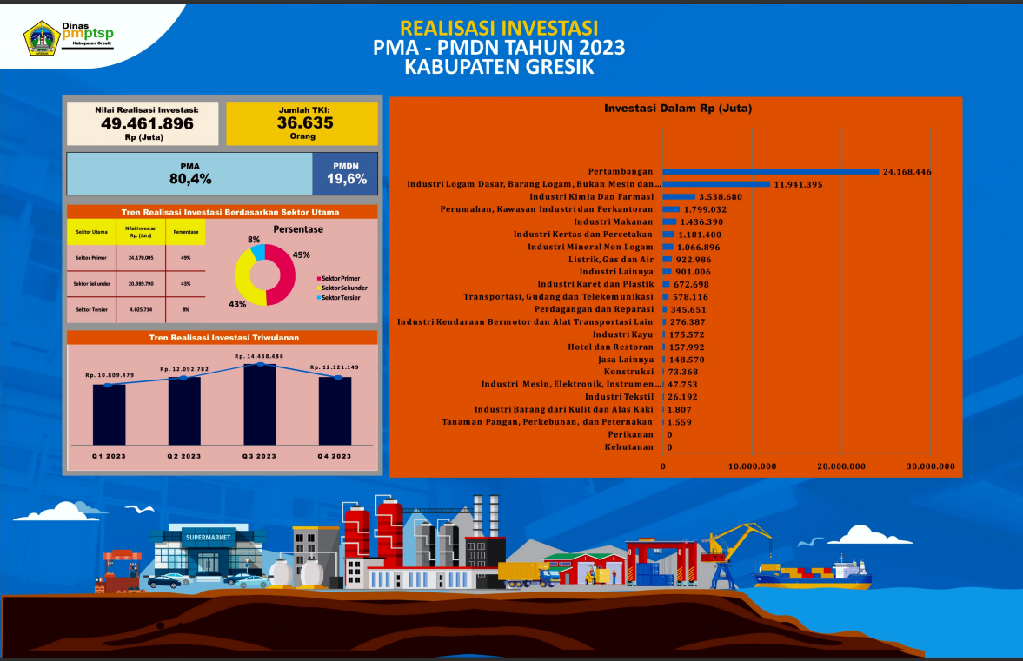Click the Sektor Tersier legend entry
The image size is (1023, 661).
(342, 298)
